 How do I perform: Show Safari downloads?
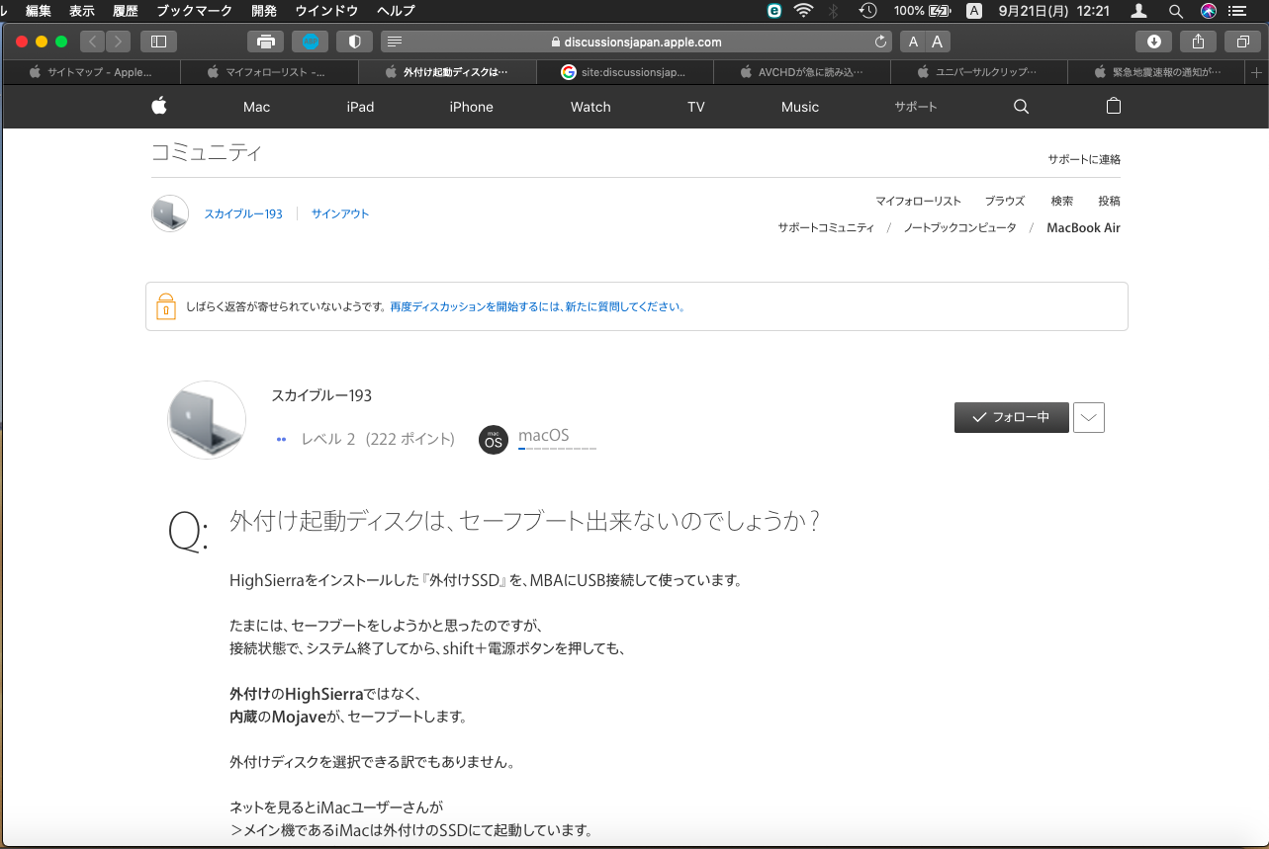point(1153,42)
